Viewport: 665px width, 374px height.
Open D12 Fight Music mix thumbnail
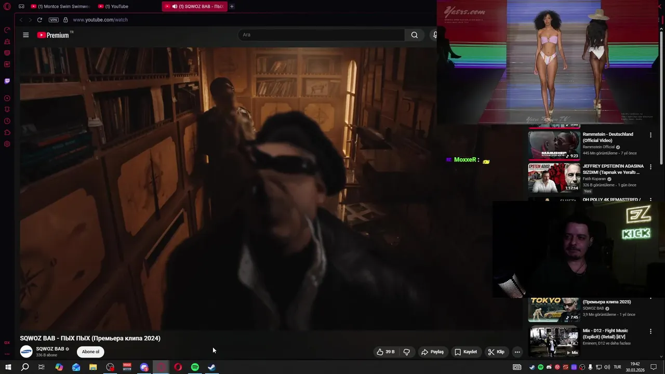[x=554, y=342]
